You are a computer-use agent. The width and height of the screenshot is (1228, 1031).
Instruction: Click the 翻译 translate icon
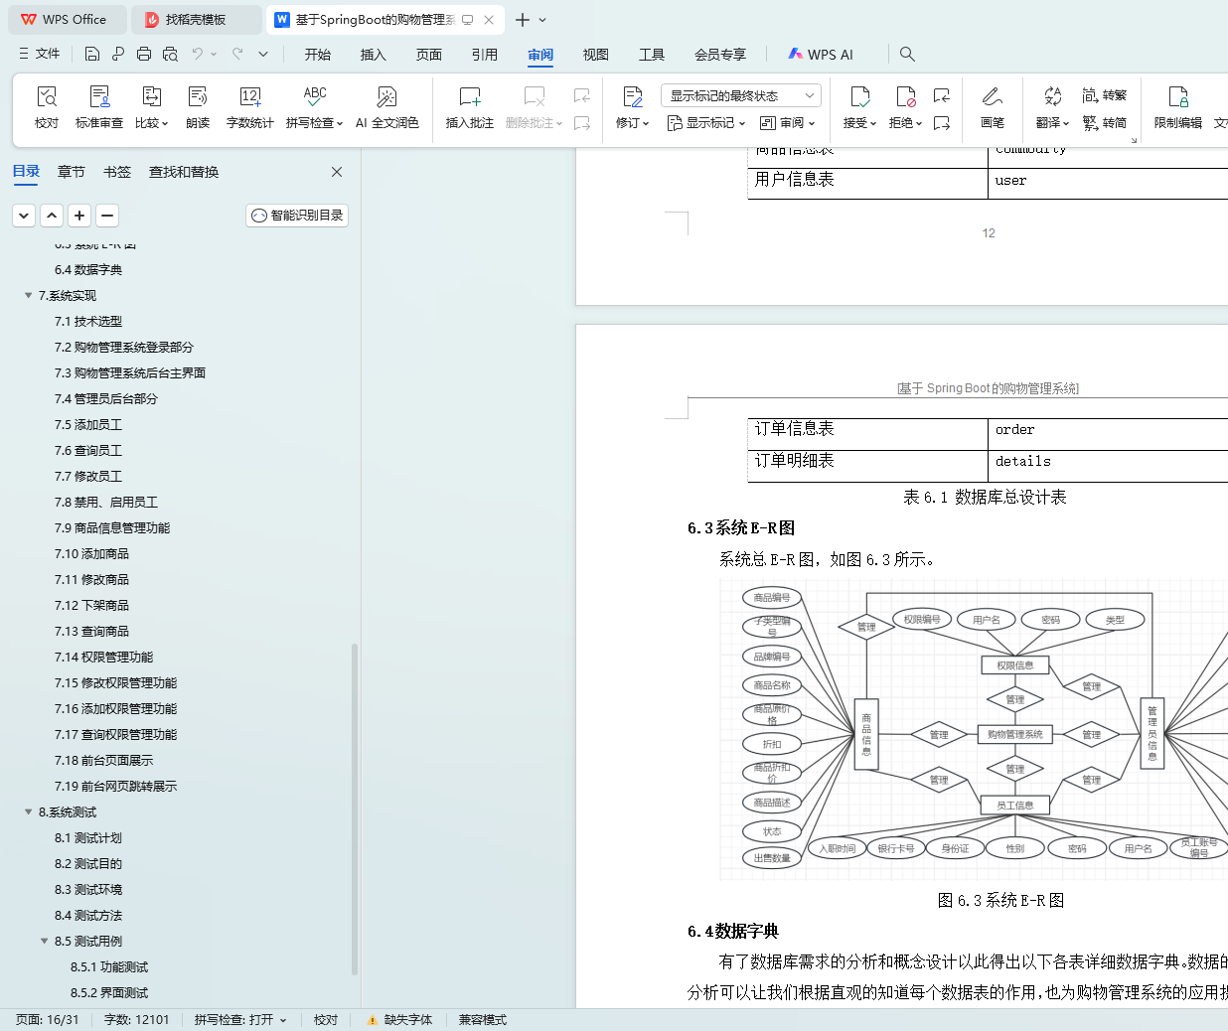[x=1052, y=96]
